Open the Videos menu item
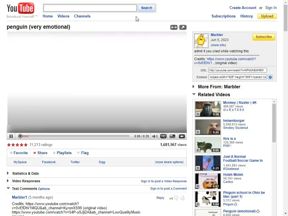 click(63, 16)
